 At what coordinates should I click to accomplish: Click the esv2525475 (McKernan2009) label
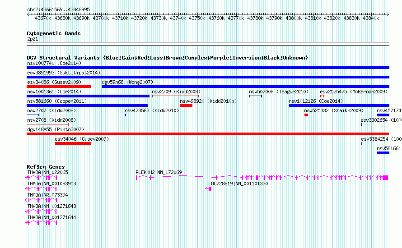click(354, 92)
